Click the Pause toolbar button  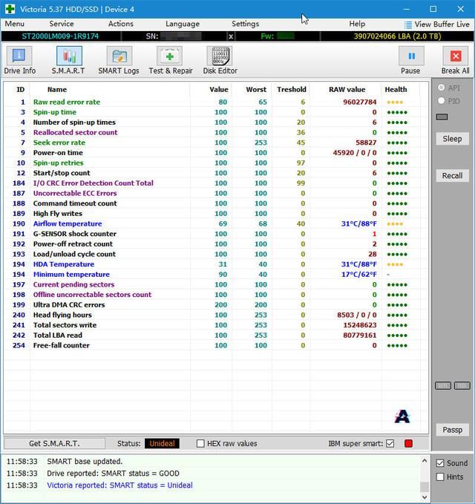[411, 56]
